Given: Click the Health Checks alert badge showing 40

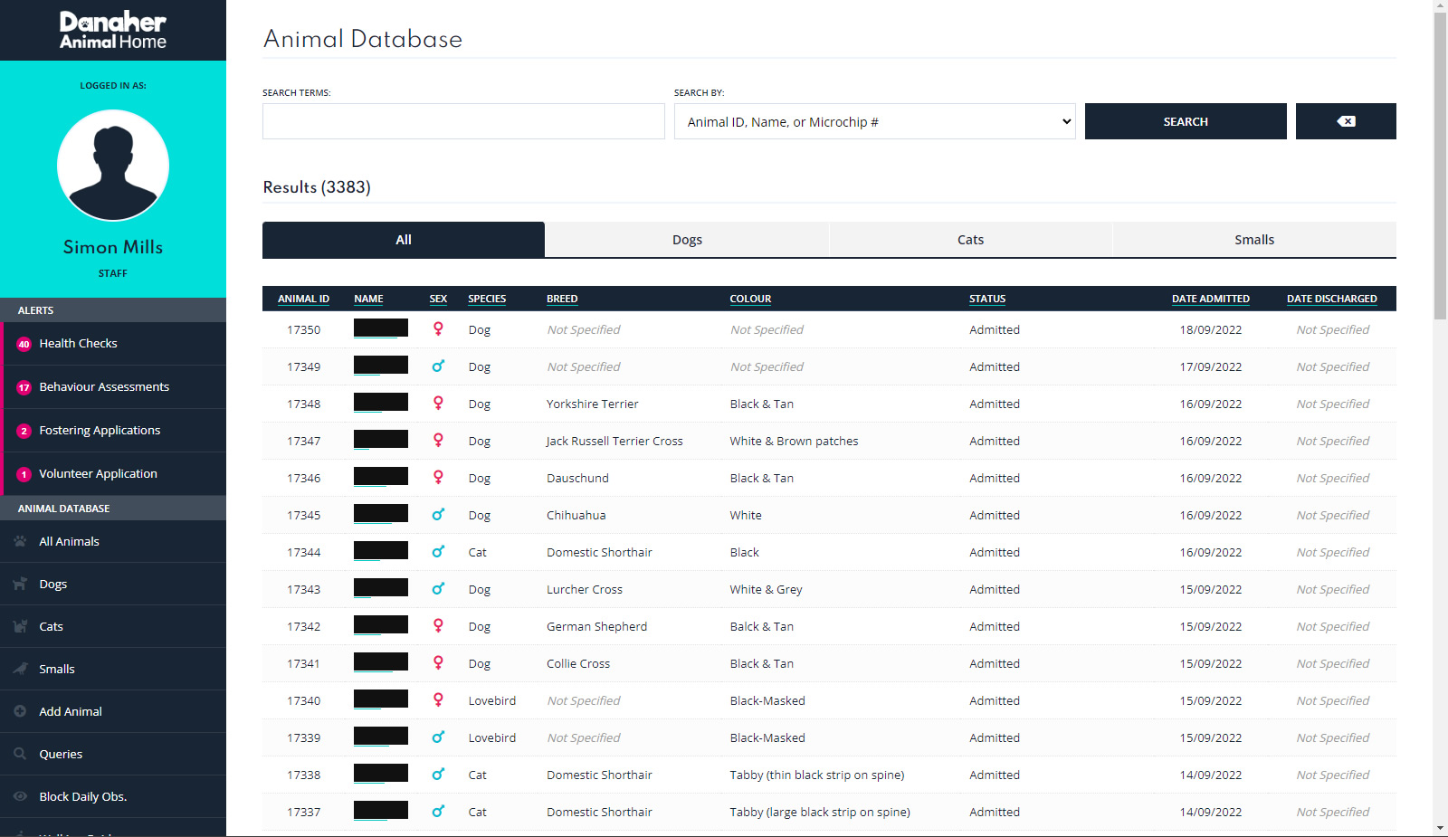Looking at the screenshot, I should click(24, 344).
